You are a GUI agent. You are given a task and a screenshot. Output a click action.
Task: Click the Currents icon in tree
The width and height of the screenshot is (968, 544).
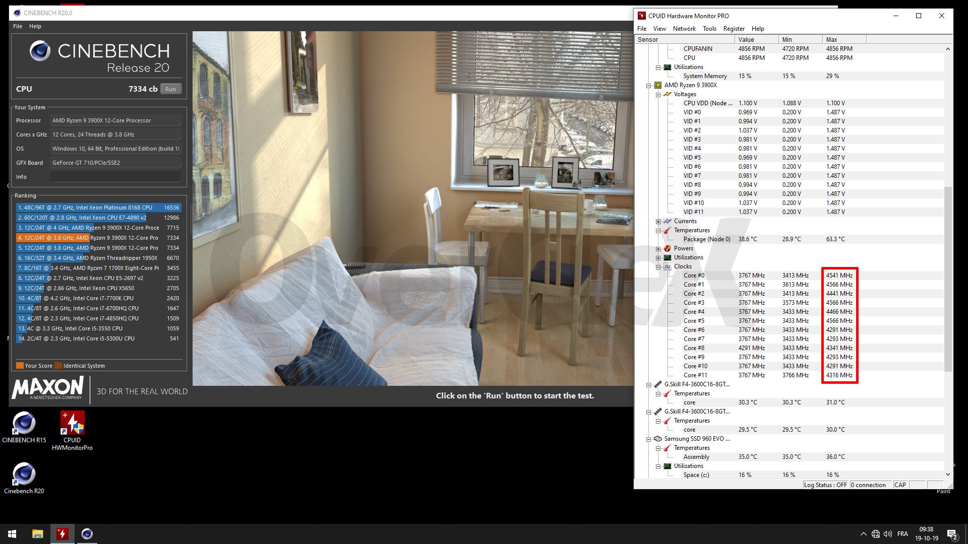(x=668, y=221)
